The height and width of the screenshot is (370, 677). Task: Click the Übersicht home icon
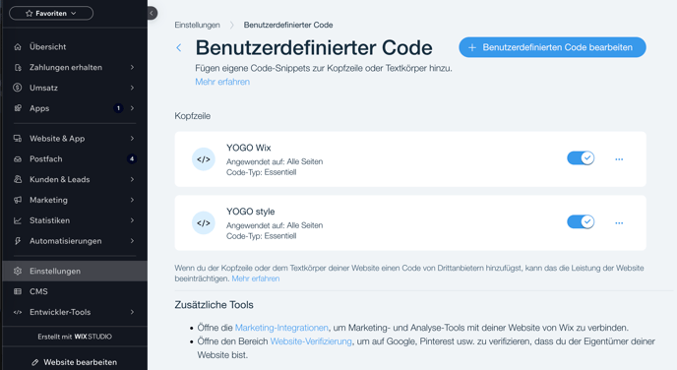coord(18,46)
